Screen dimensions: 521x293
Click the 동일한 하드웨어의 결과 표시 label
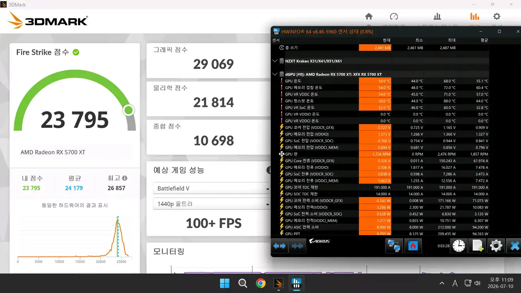click(x=75, y=205)
